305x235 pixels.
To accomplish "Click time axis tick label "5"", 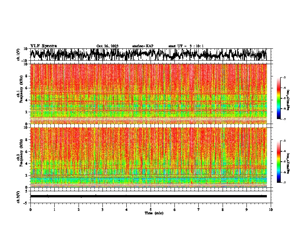I will pyautogui.click(x=151, y=210).
